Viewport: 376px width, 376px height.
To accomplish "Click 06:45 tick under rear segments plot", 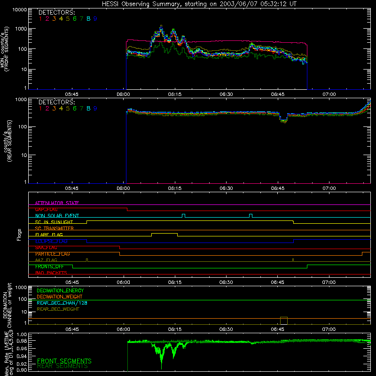I will [278, 188].
